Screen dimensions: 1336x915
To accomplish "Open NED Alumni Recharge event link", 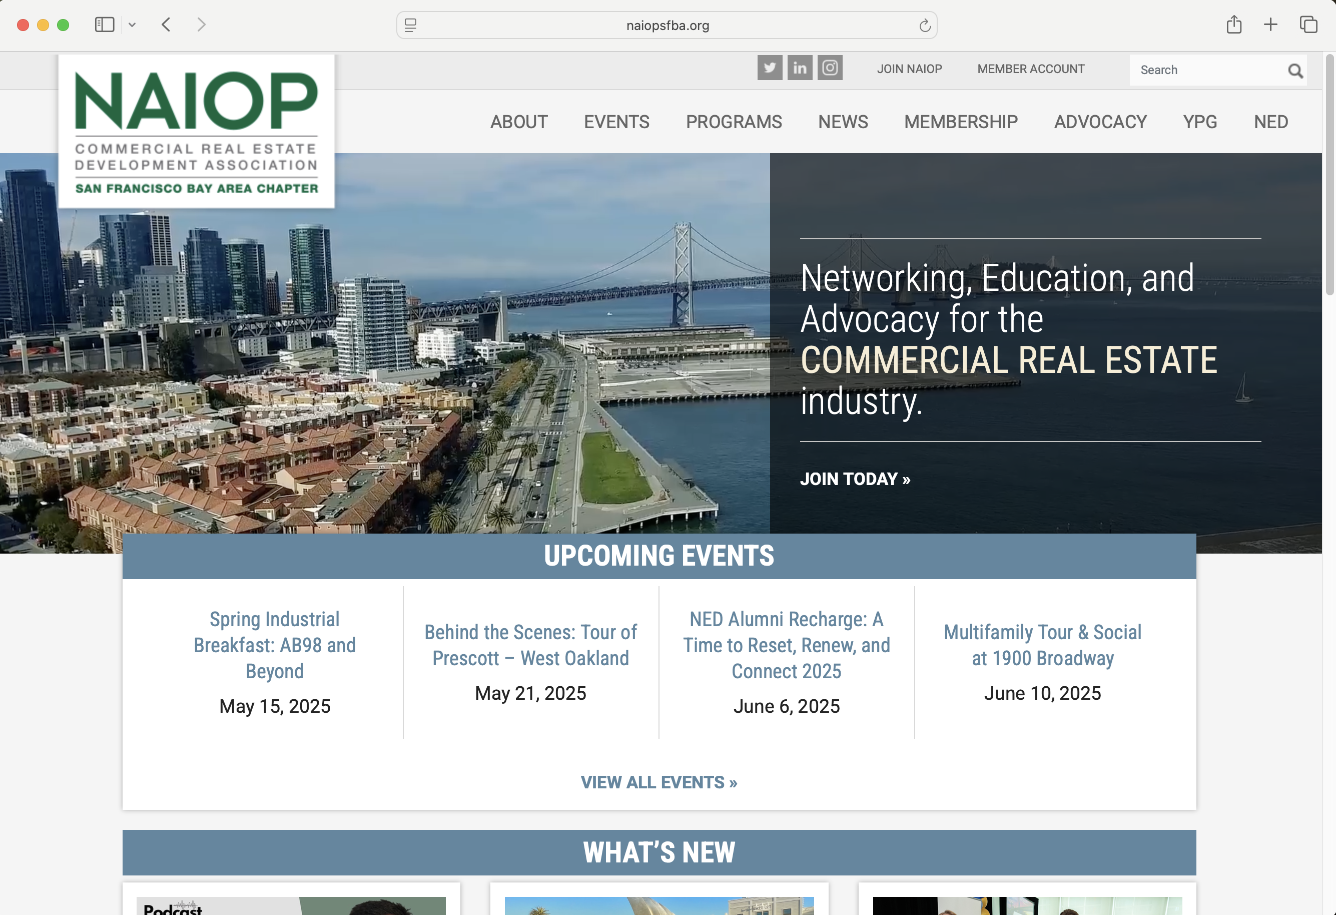I will [x=786, y=645].
